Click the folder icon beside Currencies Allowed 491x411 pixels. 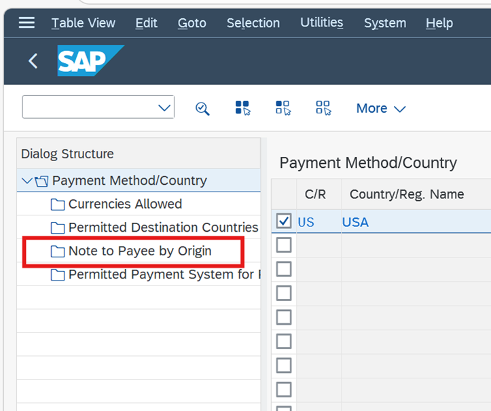58,204
